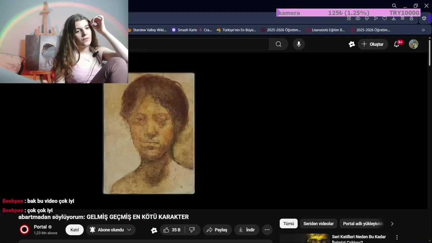Viewport: 432px width, 243px height.
Task: Click the İndir download button
Action: (247, 230)
